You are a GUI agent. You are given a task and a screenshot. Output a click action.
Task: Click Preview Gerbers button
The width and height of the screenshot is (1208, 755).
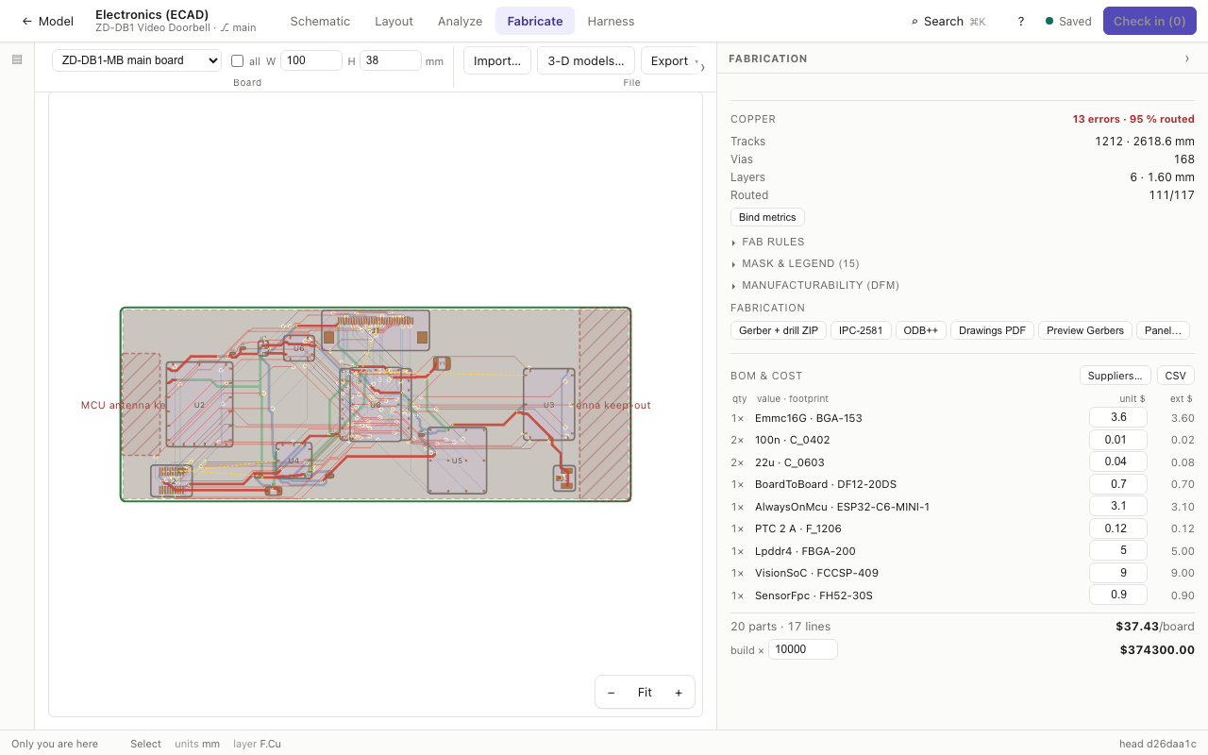(x=1085, y=330)
